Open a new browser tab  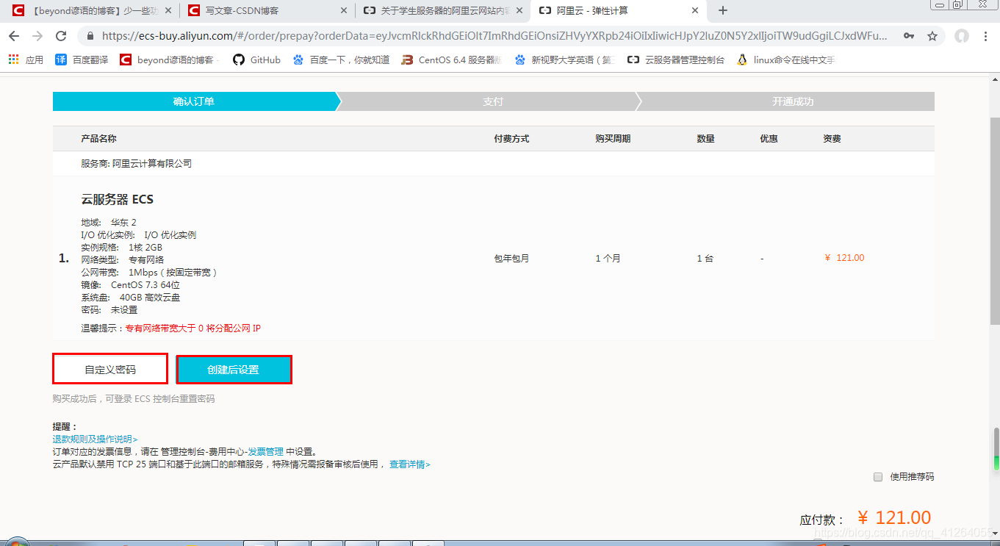[723, 10]
